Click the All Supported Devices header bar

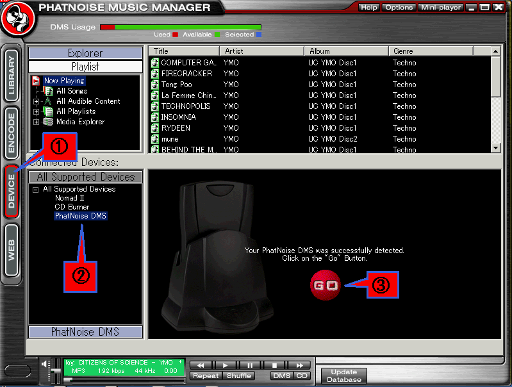pyautogui.click(x=86, y=177)
